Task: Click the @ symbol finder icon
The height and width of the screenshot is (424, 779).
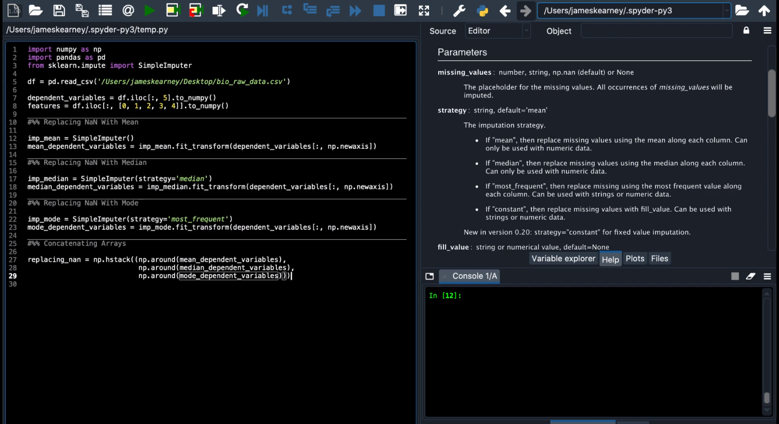Action: pos(128,11)
